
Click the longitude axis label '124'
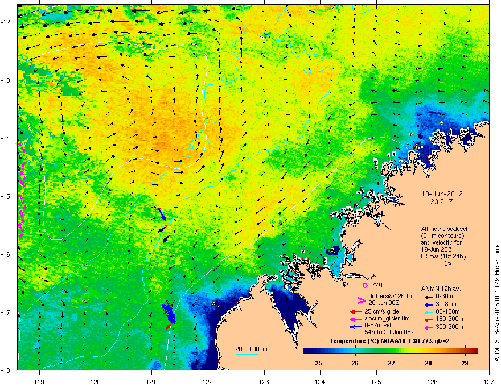tap(320, 381)
